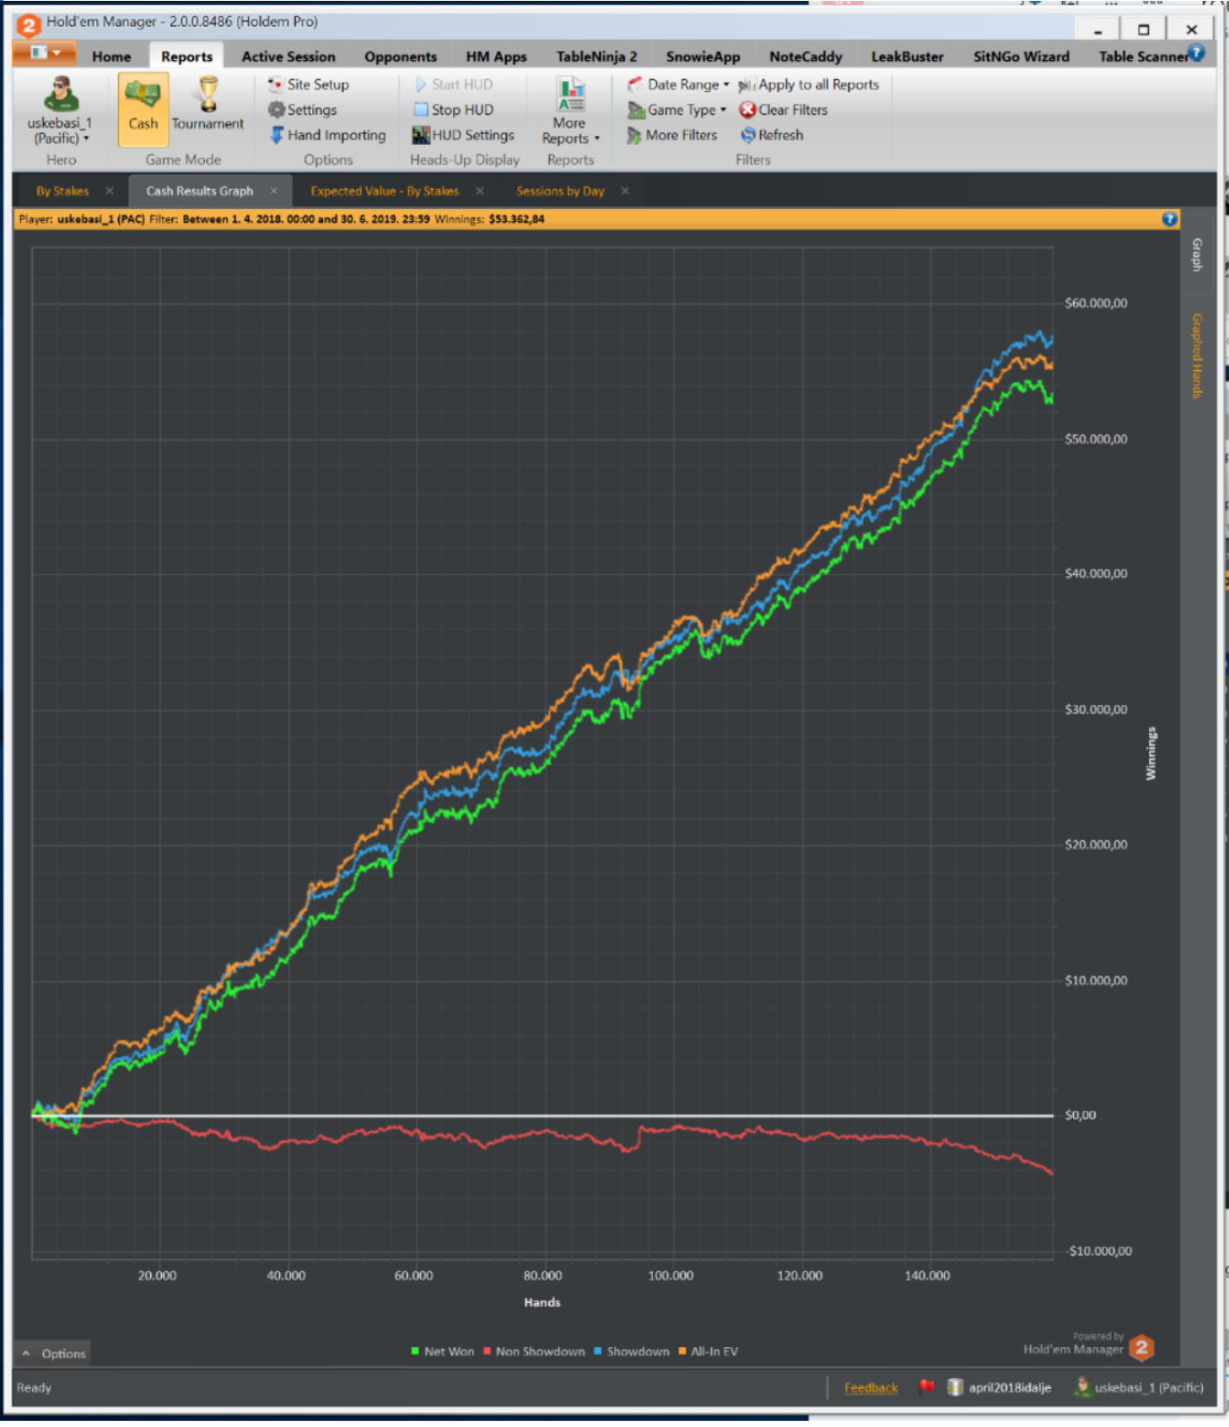Clear all filters
Viewport: 1229px width, 1427px height.
(x=784, y=110)
